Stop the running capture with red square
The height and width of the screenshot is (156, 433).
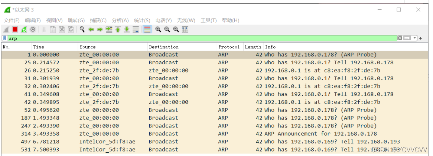pyautogui.click(x=15, y=30)
